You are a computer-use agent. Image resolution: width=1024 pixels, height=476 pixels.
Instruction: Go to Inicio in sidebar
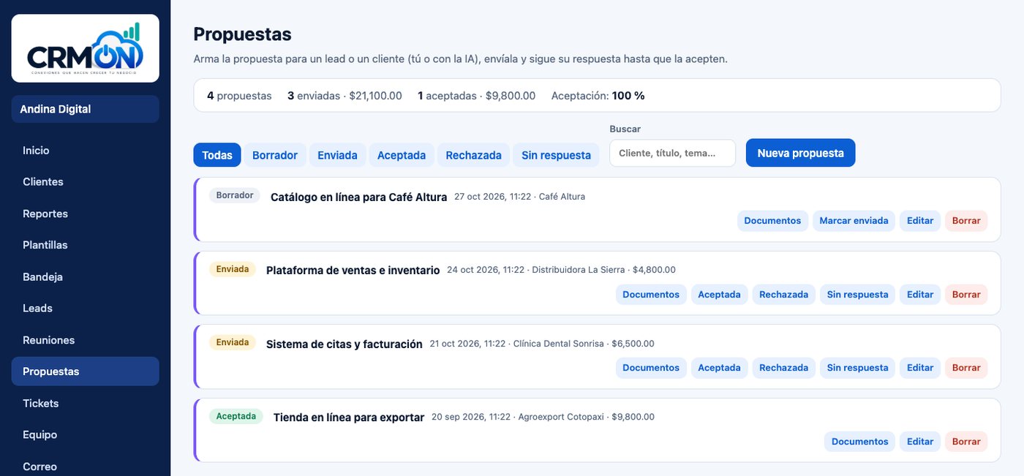point(85,150)
